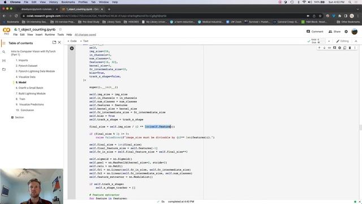Screen dimensions: 362x204
Task: Open the Colab View menu
Action: (30, 35)
